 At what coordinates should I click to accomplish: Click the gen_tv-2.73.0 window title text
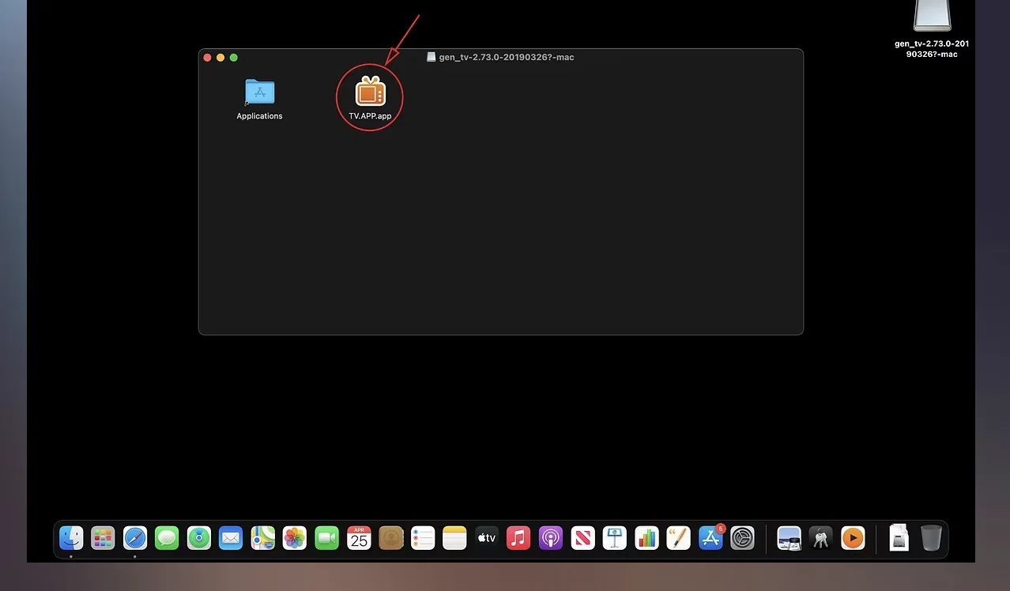(507, 58)
